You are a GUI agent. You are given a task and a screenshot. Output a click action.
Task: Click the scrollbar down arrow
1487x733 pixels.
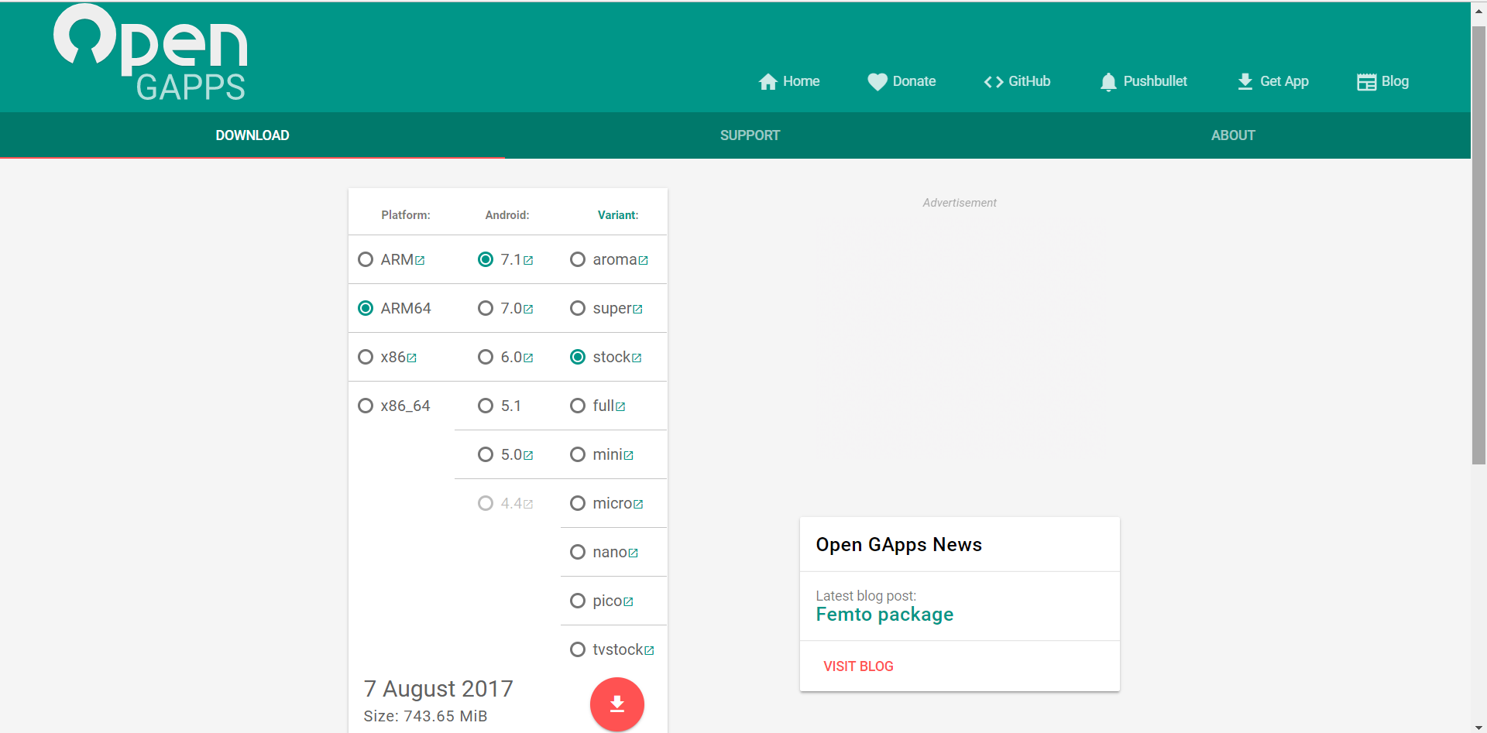(x=1478, y=727)
